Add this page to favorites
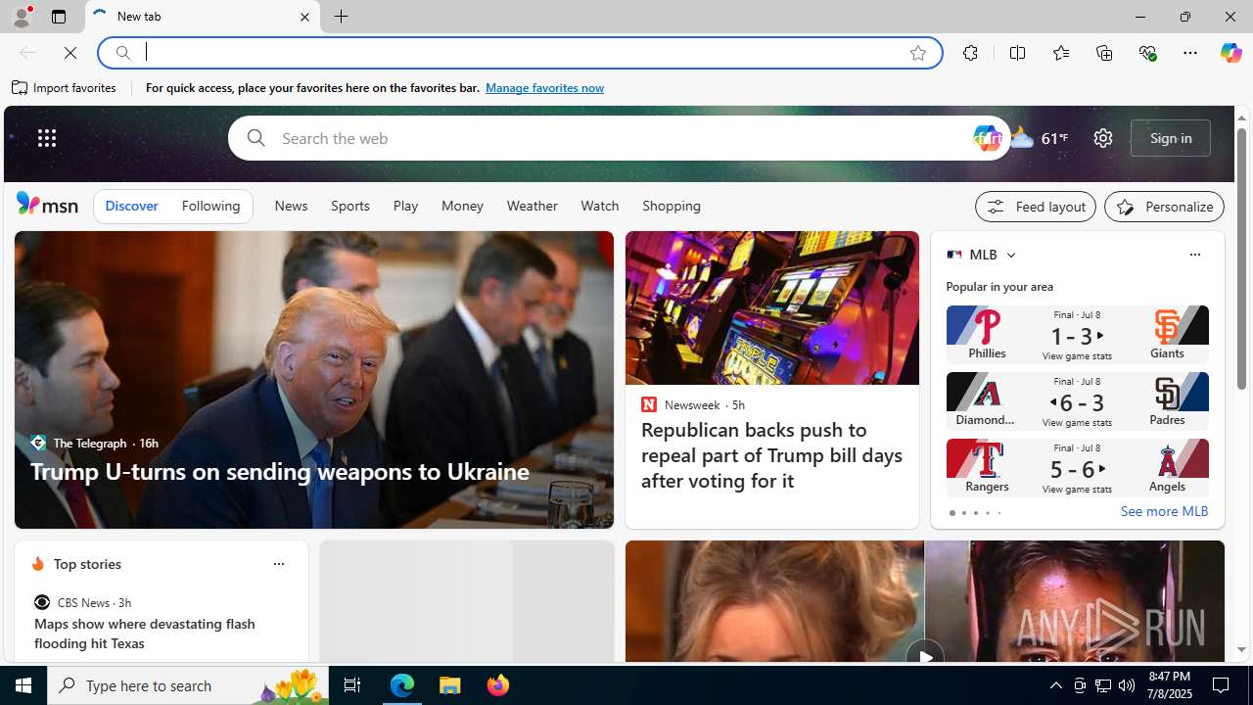Viewport: 1253px width, 705px height. click(918, 53)
